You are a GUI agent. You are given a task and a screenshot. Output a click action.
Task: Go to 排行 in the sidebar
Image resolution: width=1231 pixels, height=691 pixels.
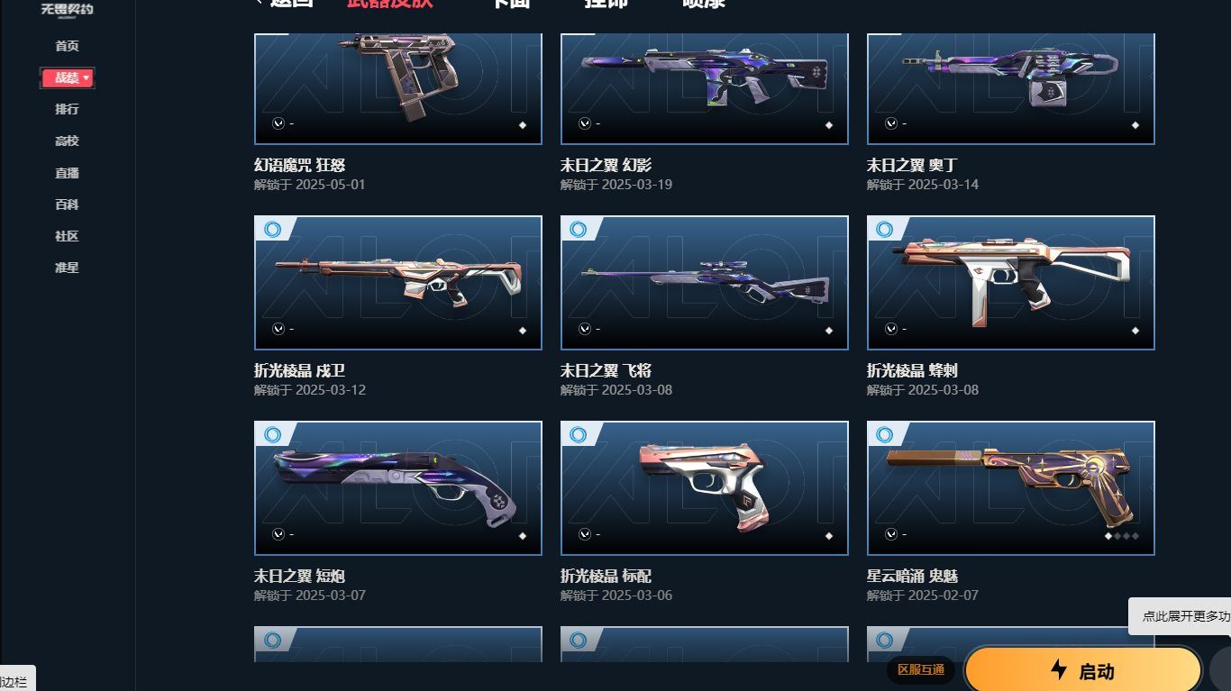67,109
